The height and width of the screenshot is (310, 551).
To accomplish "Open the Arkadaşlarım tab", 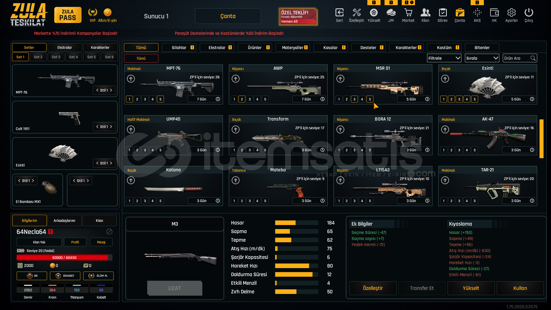I will tap(64, 220).
